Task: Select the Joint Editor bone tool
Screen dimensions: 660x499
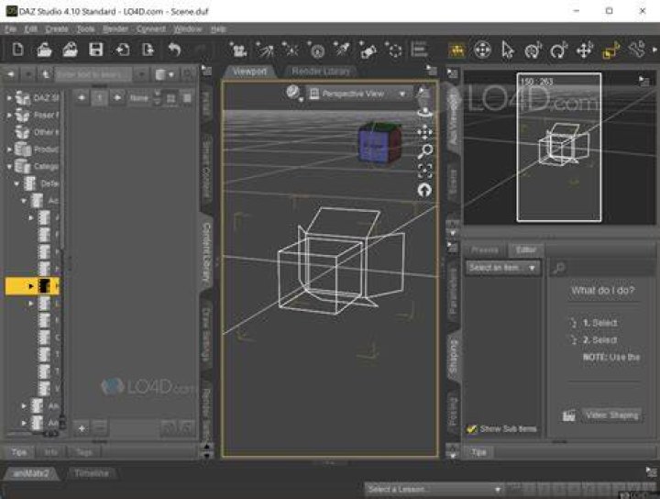Action: 636,50
